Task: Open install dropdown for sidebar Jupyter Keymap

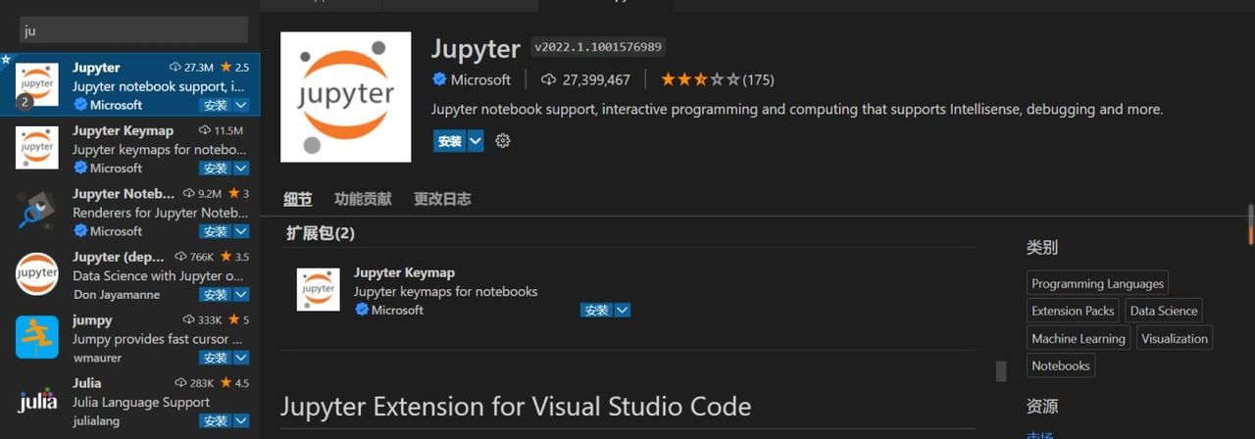Action: [x=241, y=169]
